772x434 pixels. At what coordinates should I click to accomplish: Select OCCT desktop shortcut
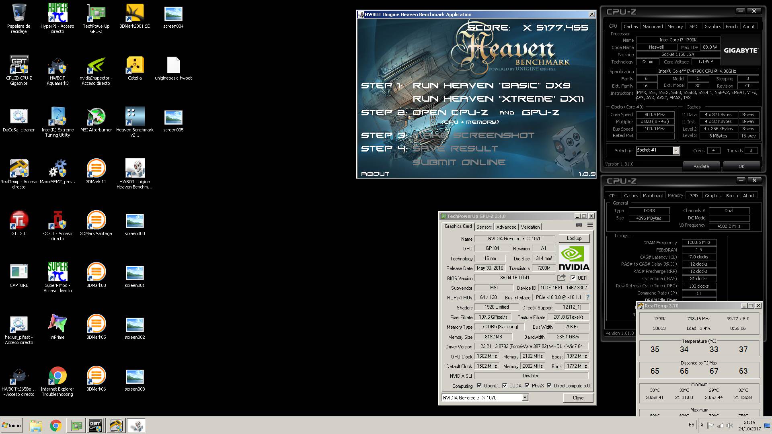(x=57, y=225)
